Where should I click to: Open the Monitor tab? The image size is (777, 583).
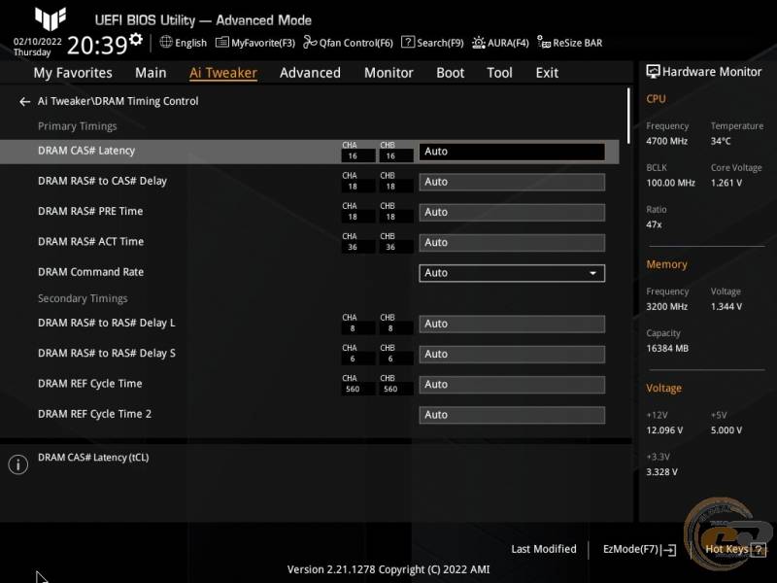pyautogui.click(x=388, y=73)
